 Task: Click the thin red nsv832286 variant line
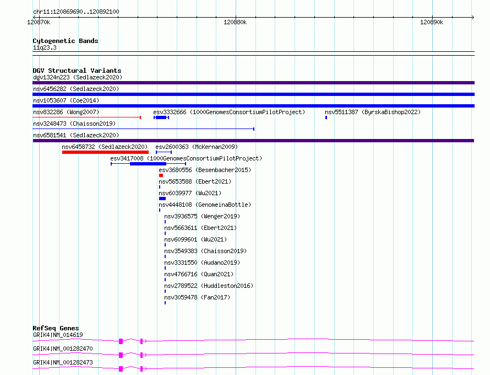point(87,117)
